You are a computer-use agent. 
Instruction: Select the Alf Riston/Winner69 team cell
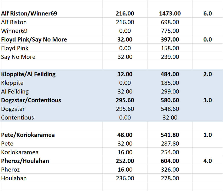click(x=29, y=13)
